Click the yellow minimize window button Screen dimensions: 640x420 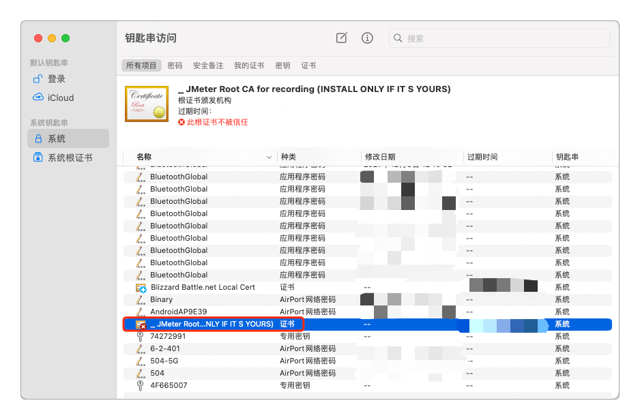pos(52,38)
